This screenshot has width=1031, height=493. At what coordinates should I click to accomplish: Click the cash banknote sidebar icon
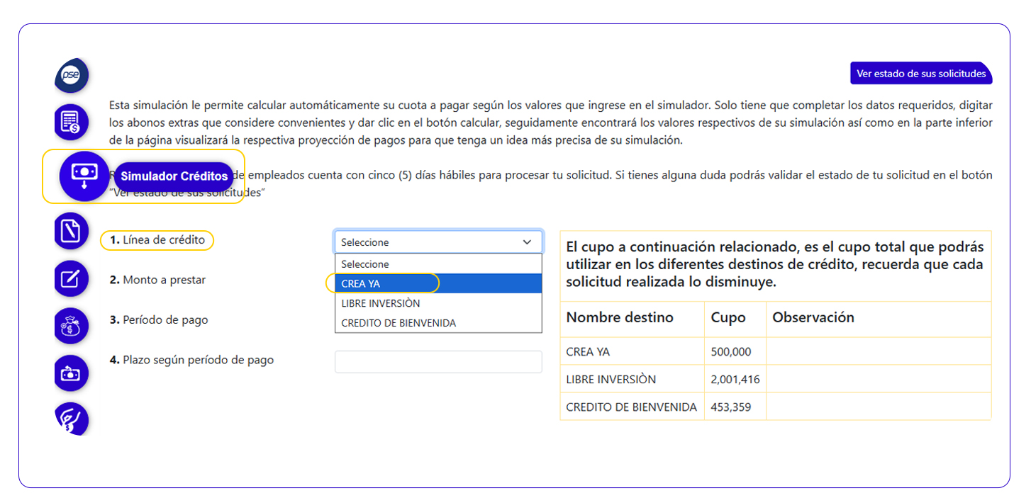tap(71, 373)
